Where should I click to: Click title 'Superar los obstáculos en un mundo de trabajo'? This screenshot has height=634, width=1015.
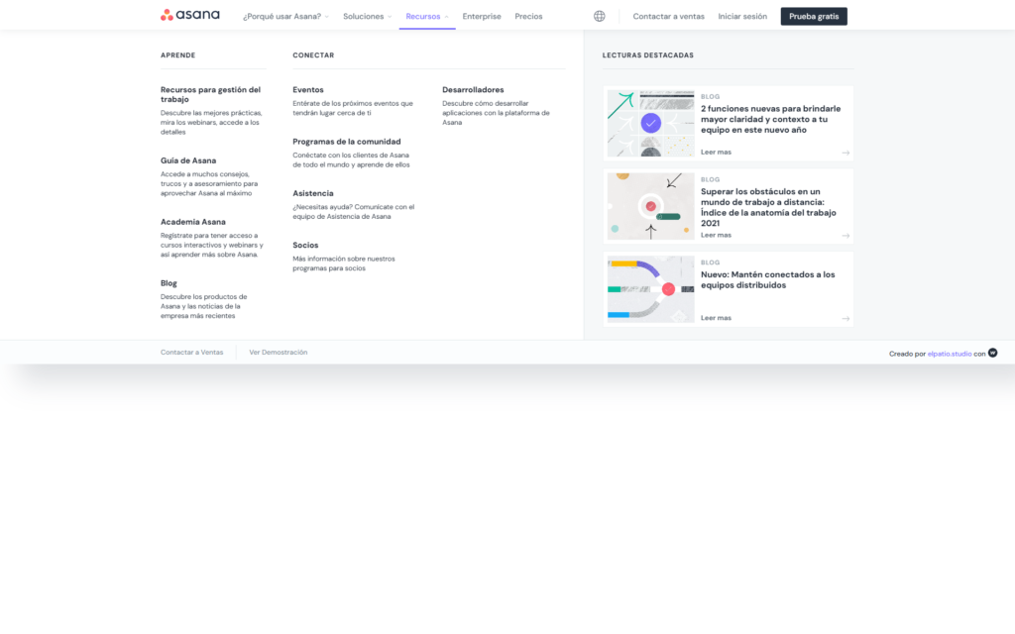(768, 207)
